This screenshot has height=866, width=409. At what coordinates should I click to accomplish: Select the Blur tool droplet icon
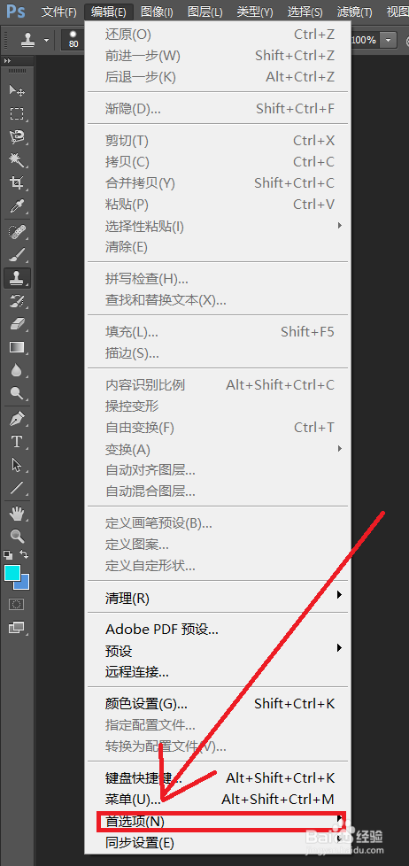click(x=17, y=371)
